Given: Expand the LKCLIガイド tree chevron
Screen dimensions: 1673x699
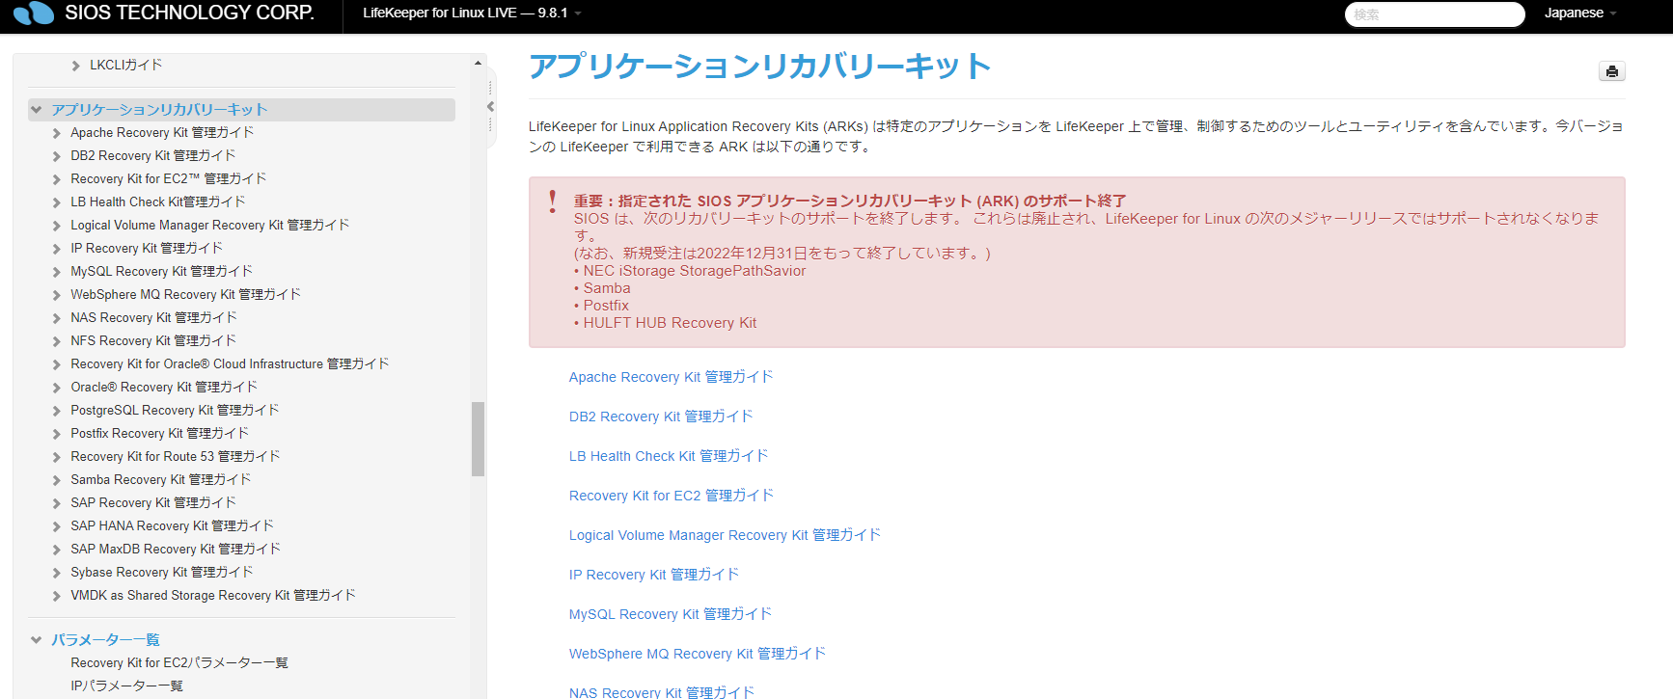Looking at the screenshot, I should click(76, 66).
